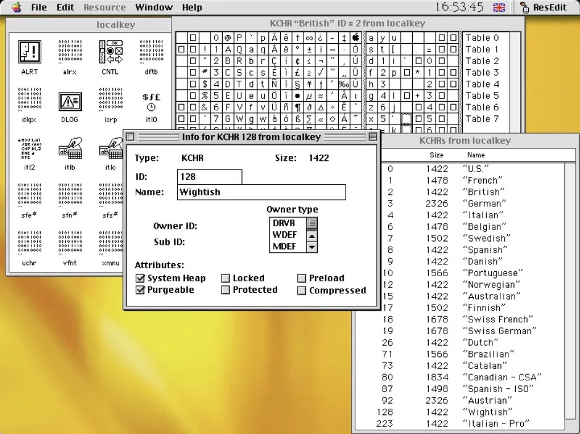Open the Window menu
This screenshot has height=434, width=580.
point(154,7)
